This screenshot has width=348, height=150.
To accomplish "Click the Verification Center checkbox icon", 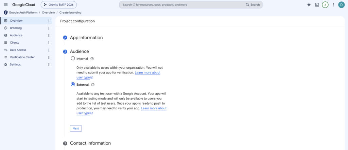I will point(6,57).
